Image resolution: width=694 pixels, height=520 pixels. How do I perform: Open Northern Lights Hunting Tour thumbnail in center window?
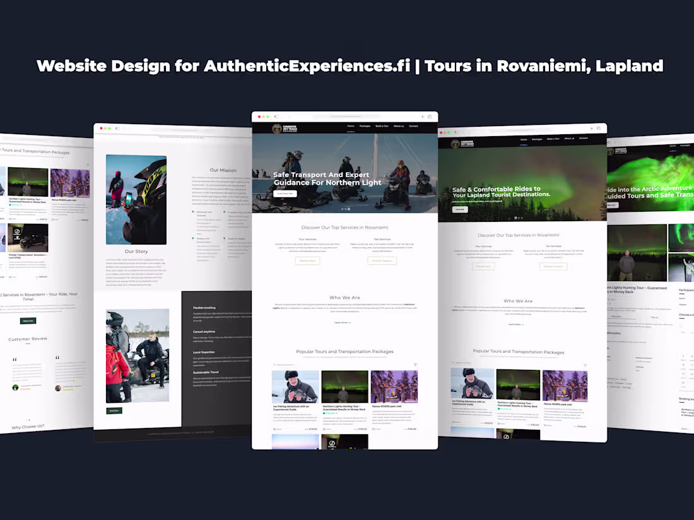coord(344,387)
